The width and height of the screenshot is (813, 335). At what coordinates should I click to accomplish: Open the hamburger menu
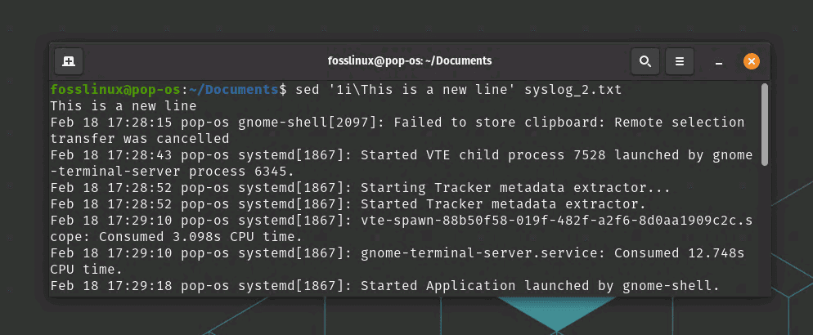point(679,61)
